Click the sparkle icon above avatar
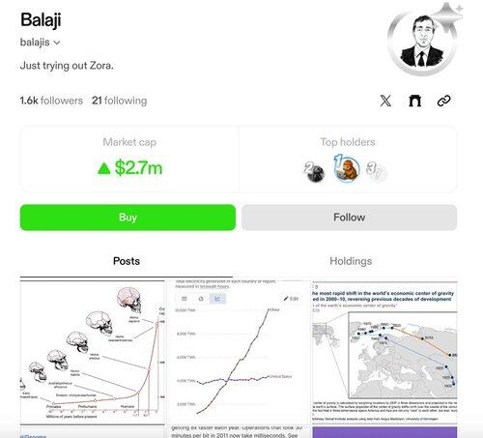Image resolution: width=483 pixels, height=438 pixels. [x=448, y=14]
